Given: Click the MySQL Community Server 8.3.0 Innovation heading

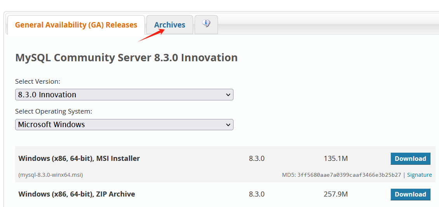Looking at the screenshot, I should tap(126, 58).
